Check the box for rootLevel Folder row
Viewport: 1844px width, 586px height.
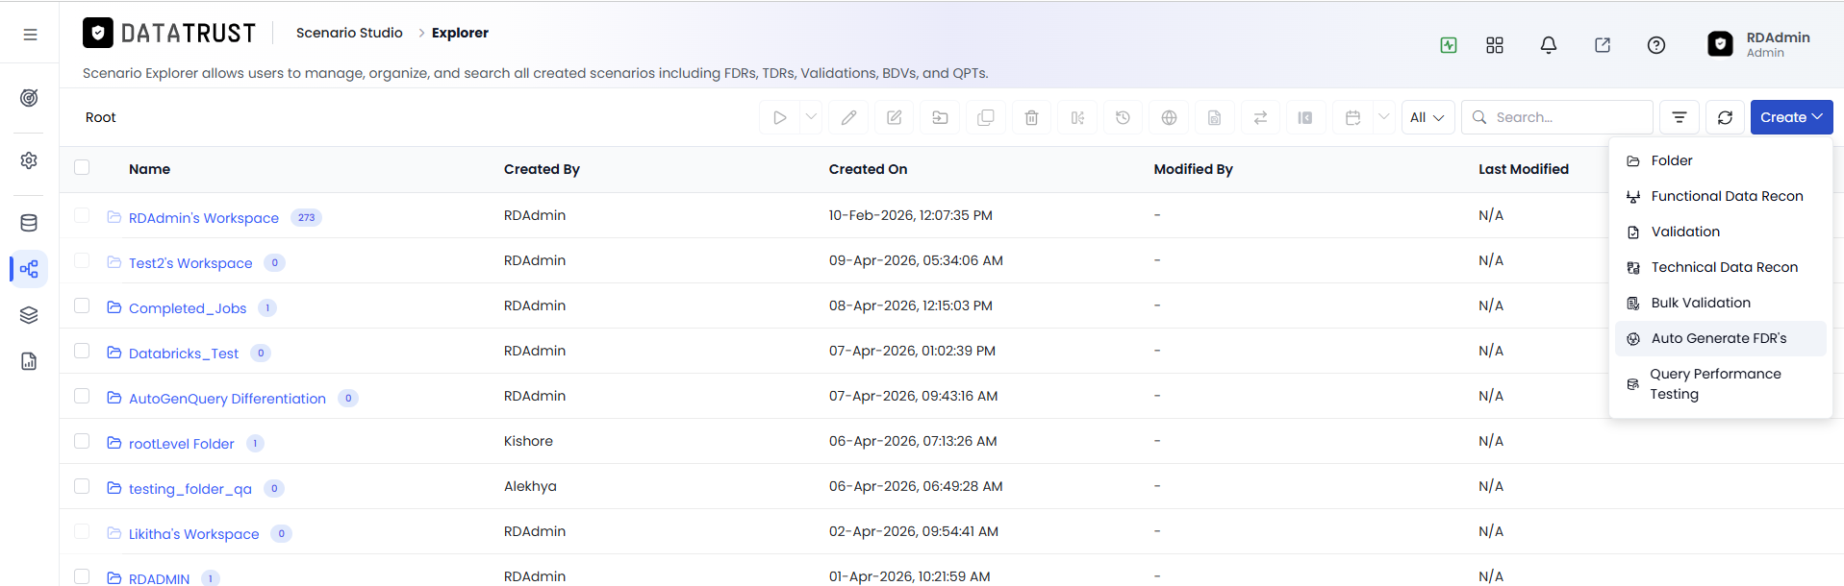point(82,441)
